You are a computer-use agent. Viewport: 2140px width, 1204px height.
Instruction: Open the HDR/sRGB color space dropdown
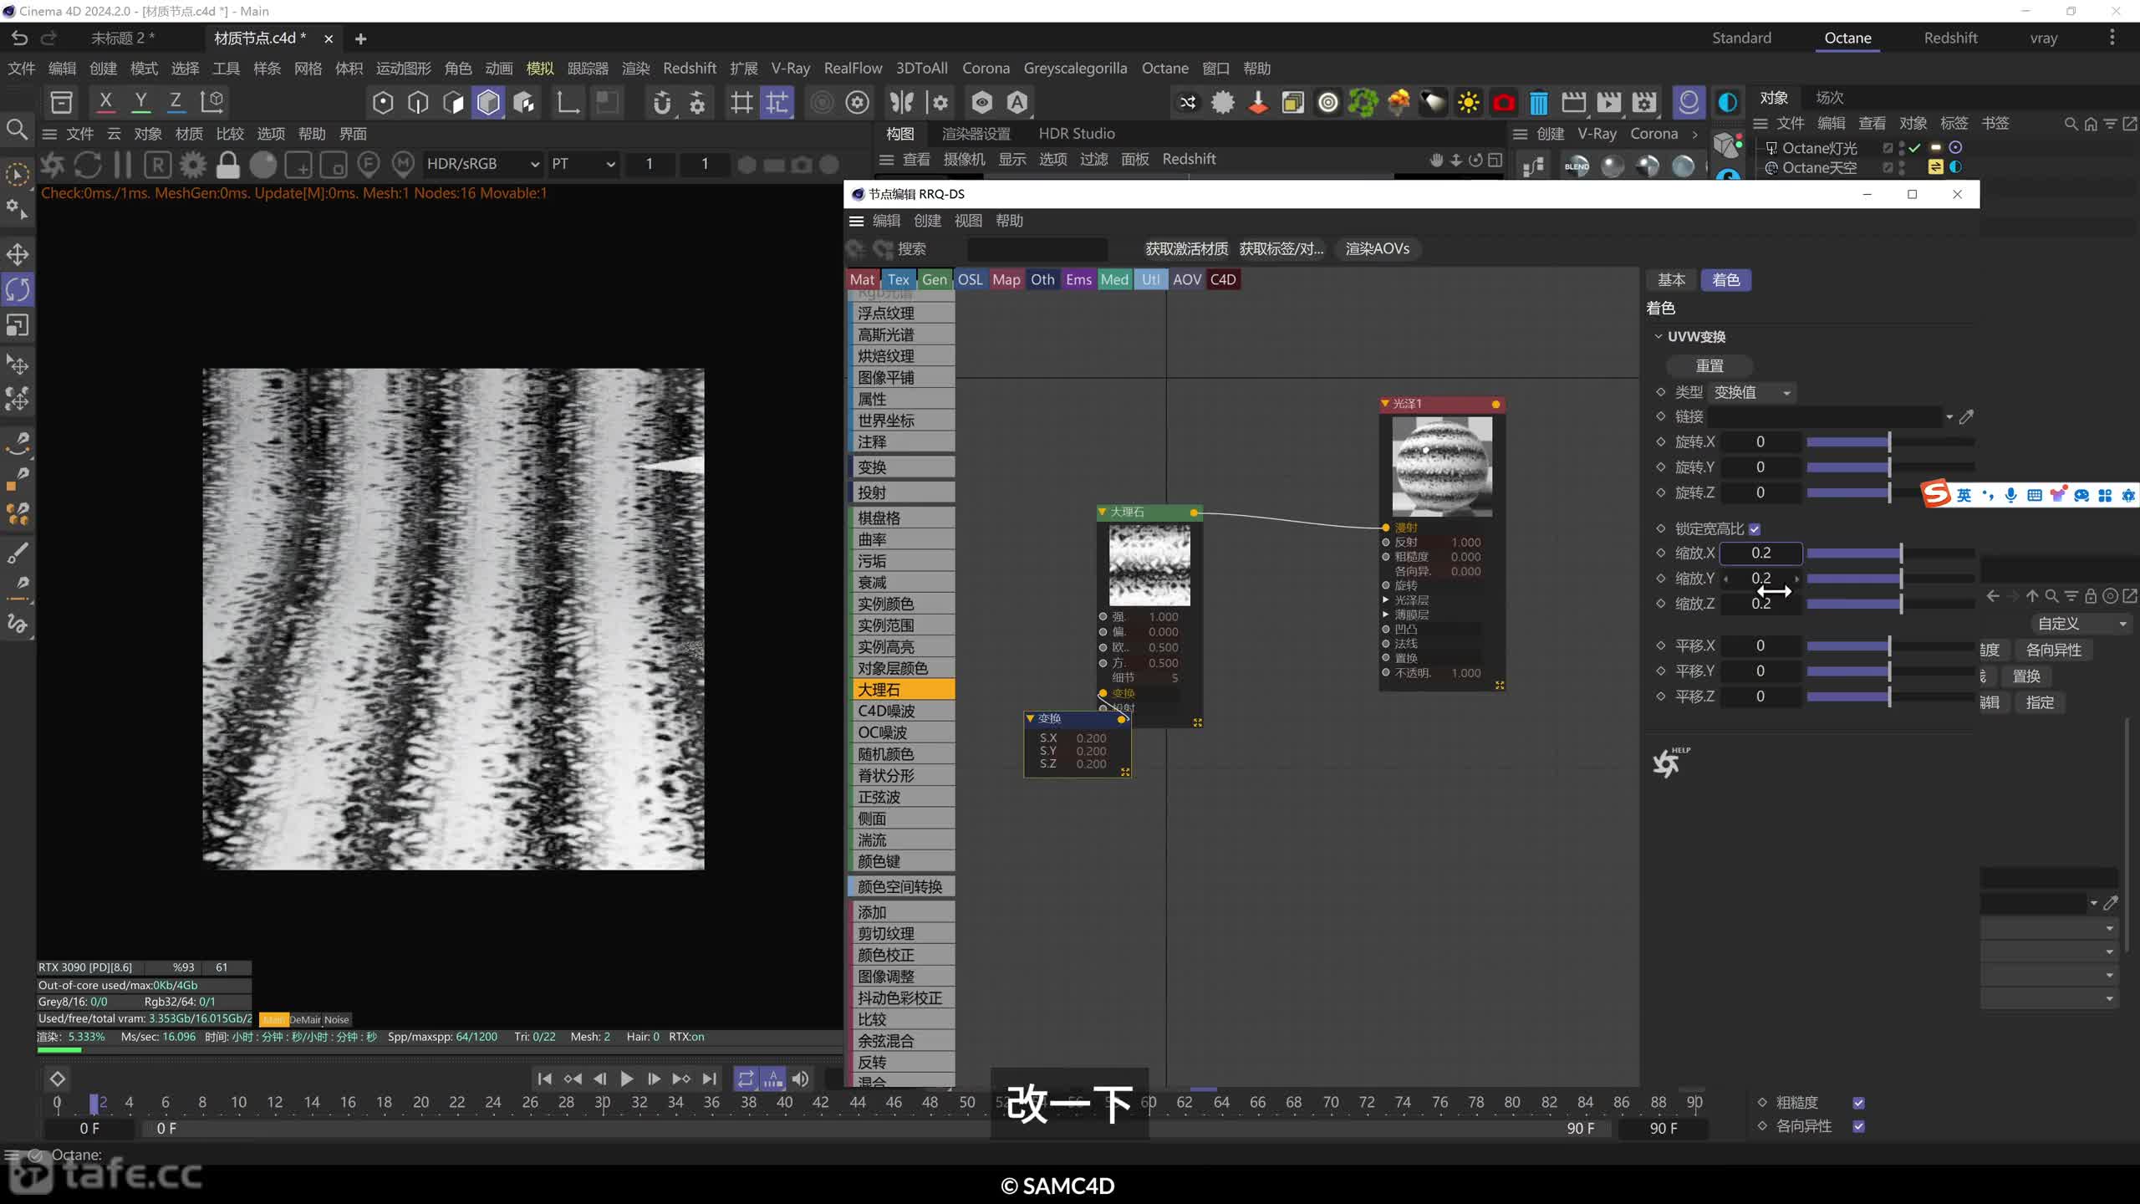(x=483, y=164)
